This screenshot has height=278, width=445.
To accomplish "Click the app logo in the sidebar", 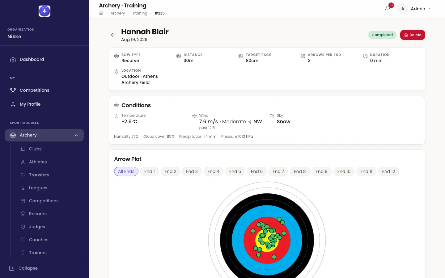I will [44, 11].
